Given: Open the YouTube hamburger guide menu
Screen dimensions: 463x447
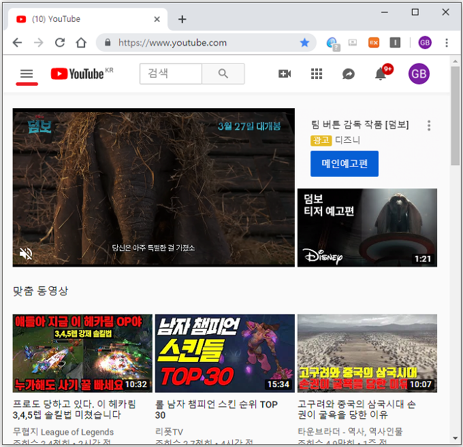Looking at the screenshot, I should (x=27, y=73).
